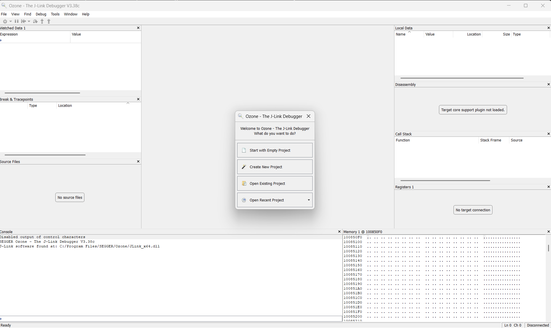Close the Local Data panel

549,28
